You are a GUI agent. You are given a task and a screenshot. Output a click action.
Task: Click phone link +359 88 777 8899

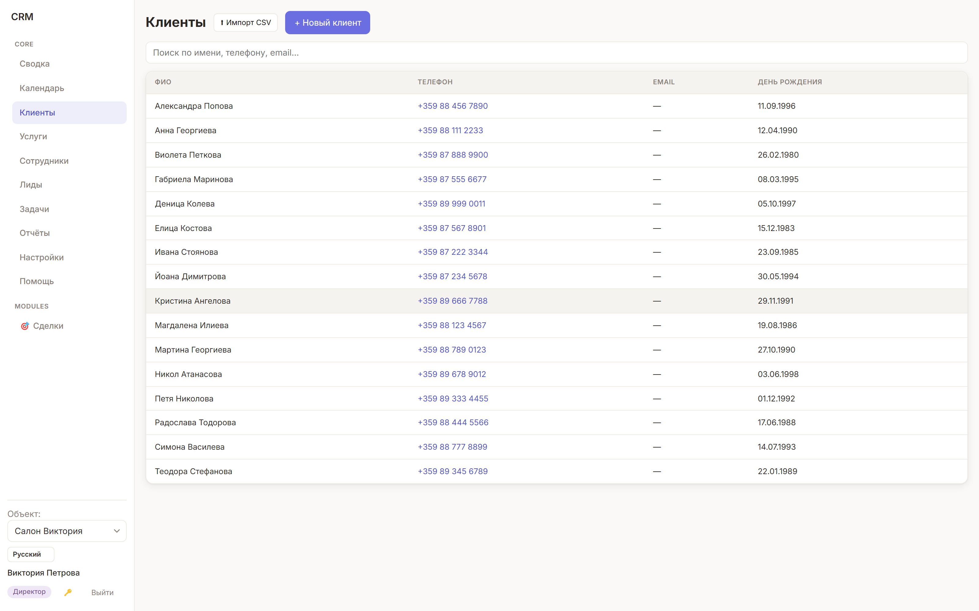(x=452, y=447)
